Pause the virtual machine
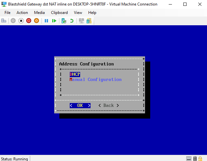The image size is (207, 161). point(46,21)
